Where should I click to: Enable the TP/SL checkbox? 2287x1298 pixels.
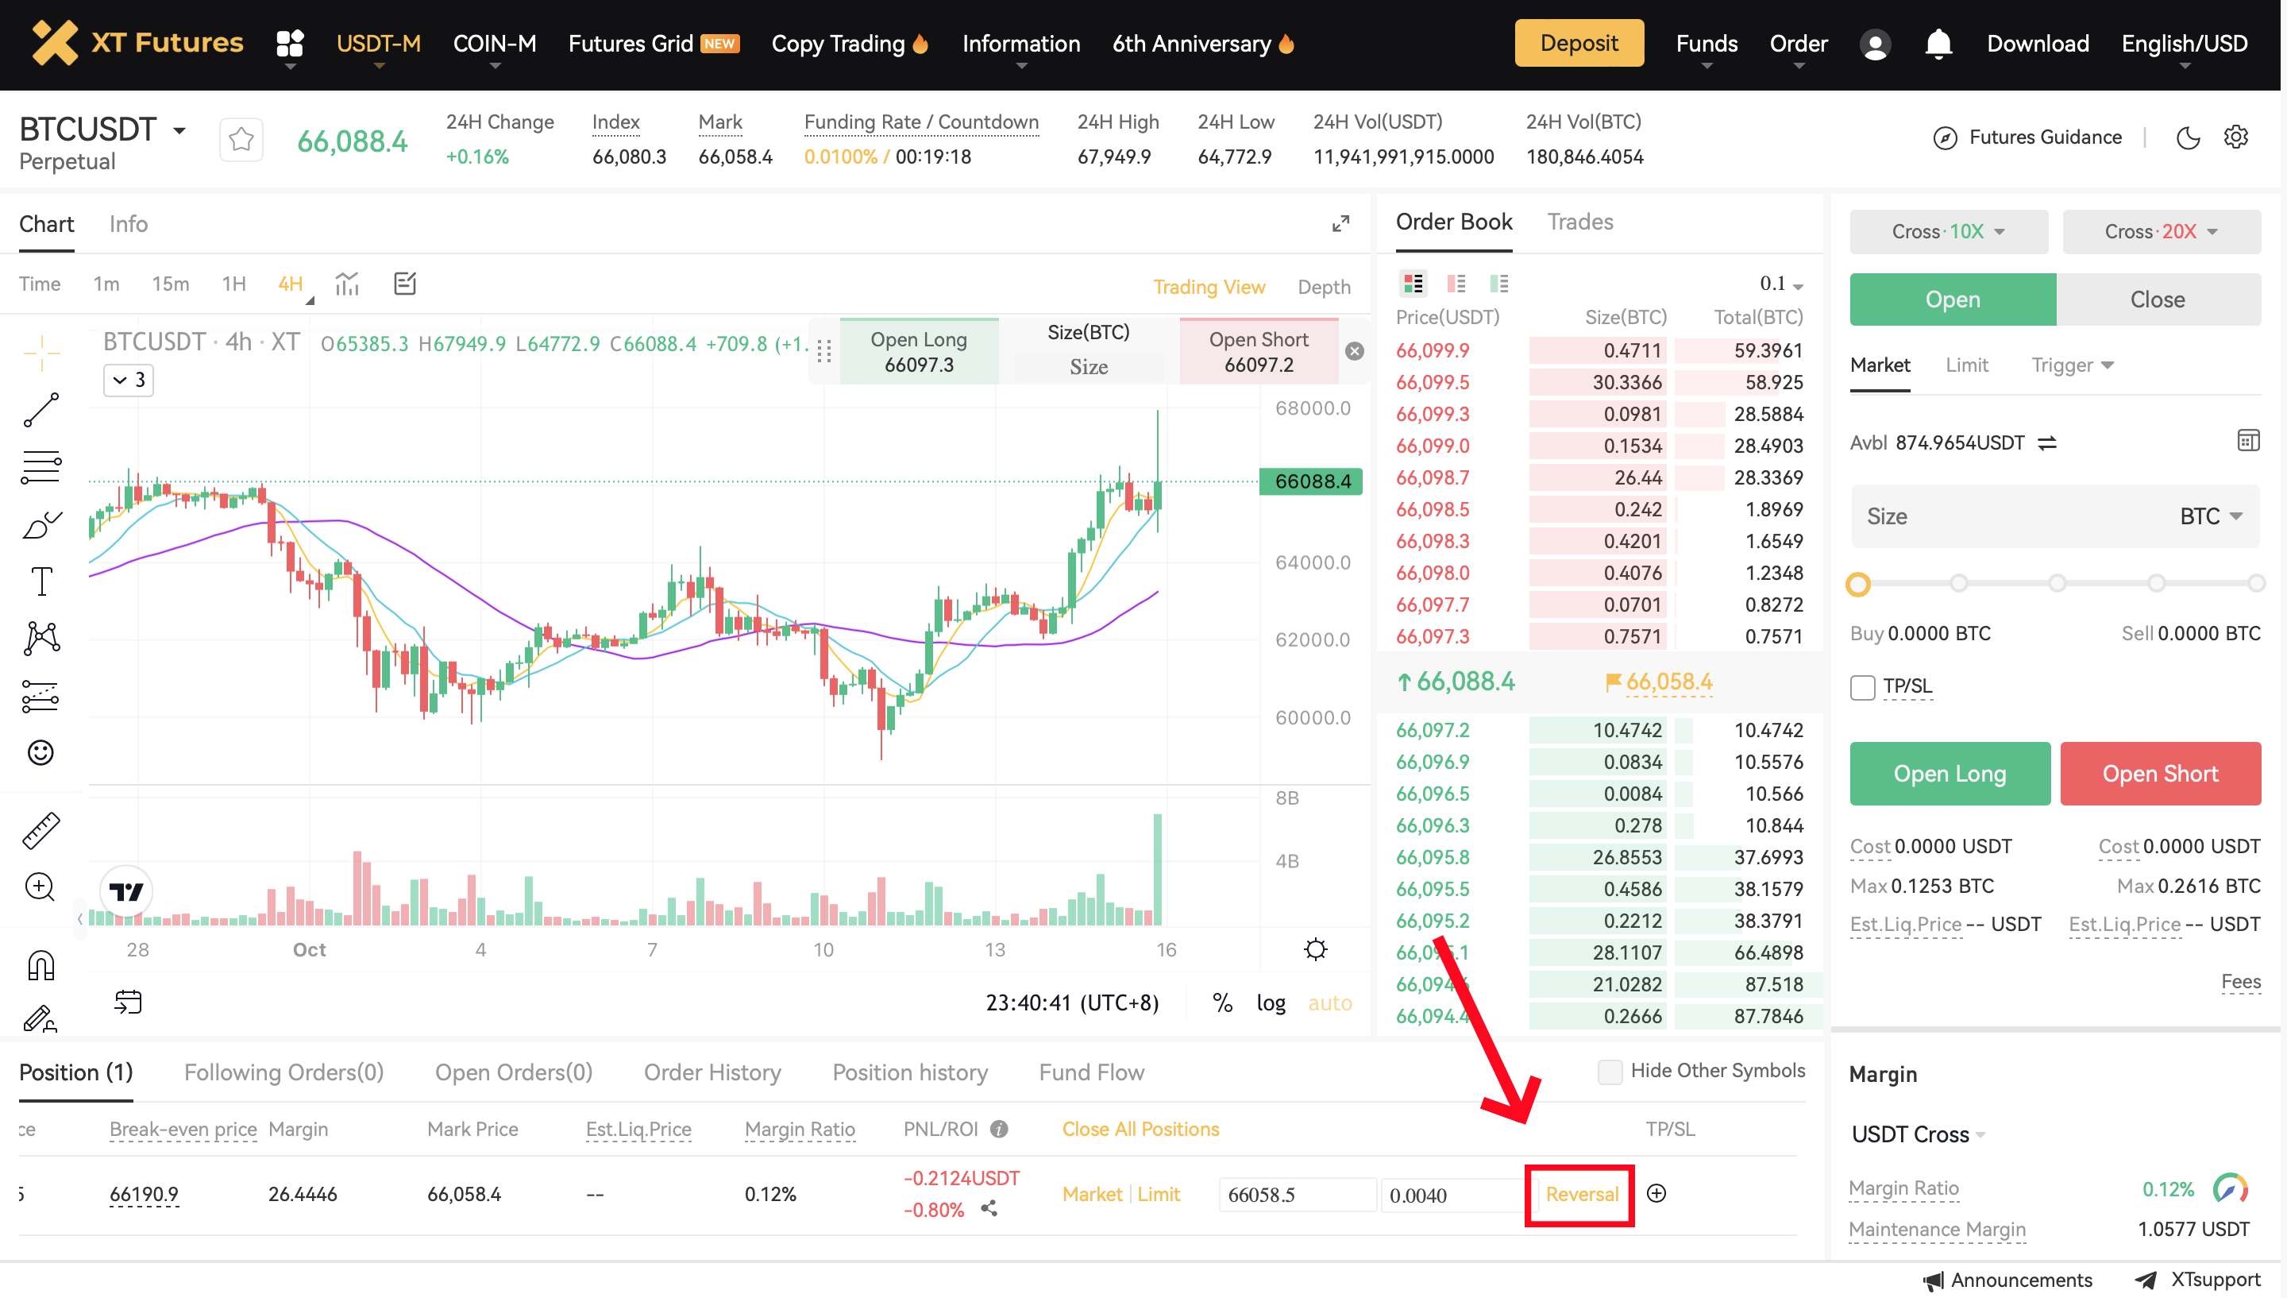(x=1862, y=687)
